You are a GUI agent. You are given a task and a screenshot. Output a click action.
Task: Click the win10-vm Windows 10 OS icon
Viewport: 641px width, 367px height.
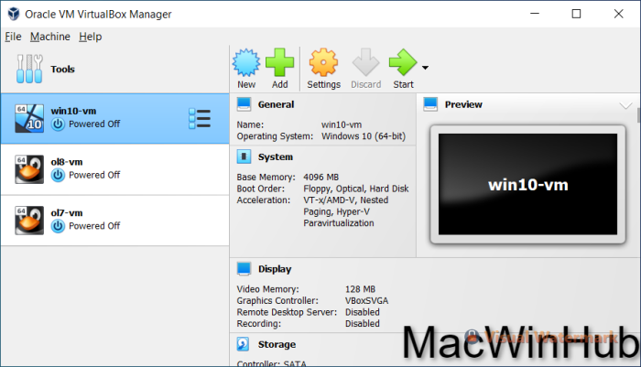point(29,118)
